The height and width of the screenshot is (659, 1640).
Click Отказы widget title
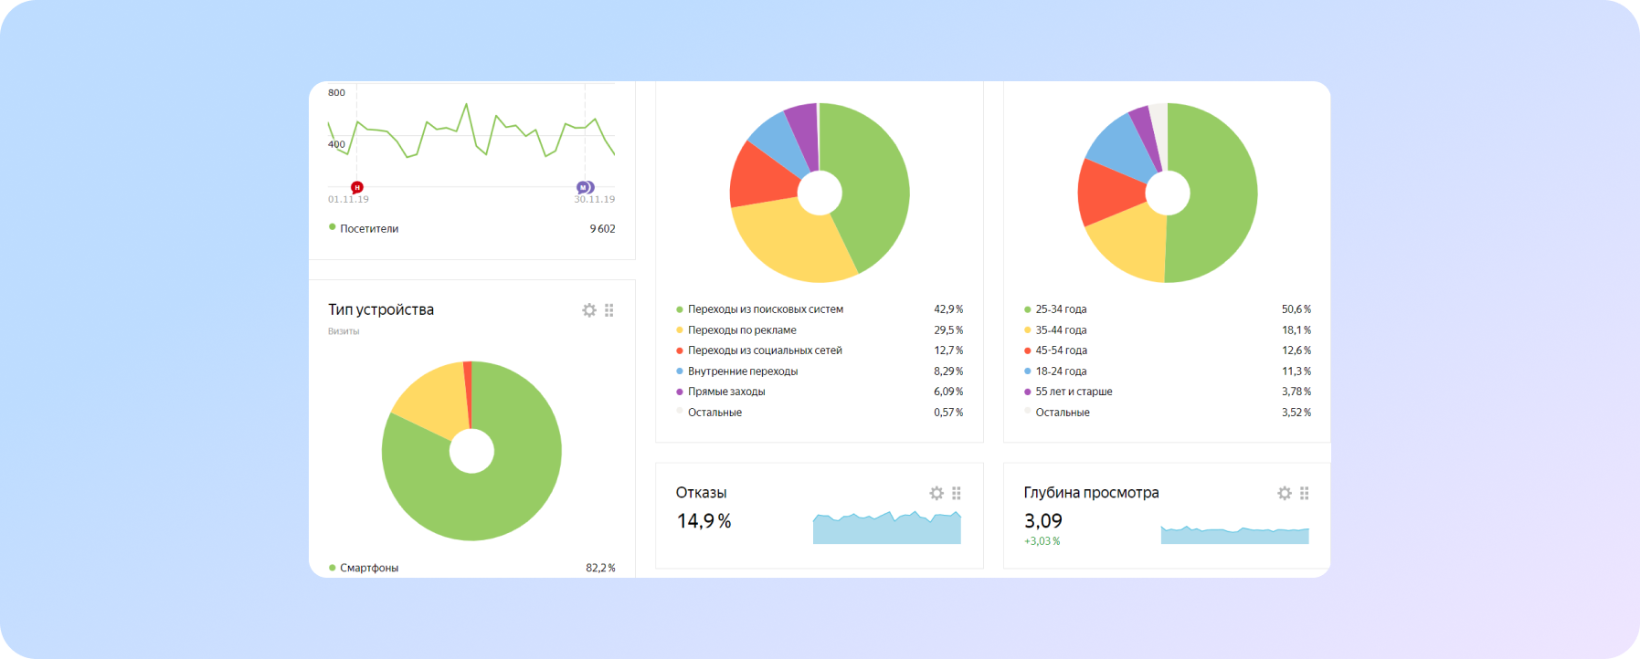pos(702,492)
